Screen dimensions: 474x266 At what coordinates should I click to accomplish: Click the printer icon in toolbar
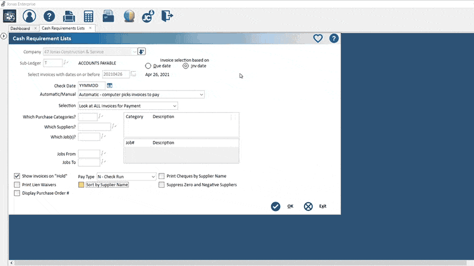tap(69, 16)
